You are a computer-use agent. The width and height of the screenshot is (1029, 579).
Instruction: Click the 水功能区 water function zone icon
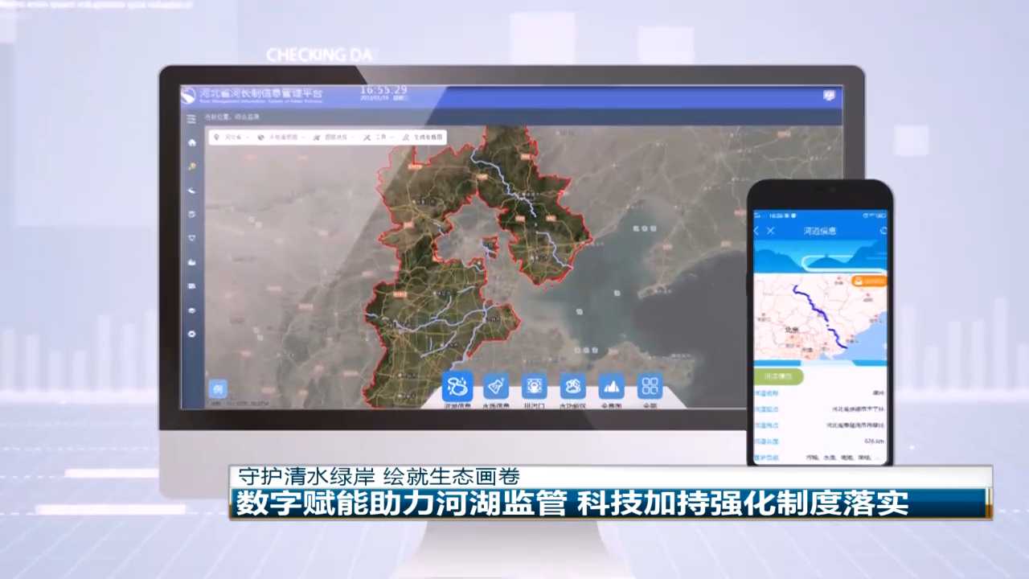[x=573, y=387]
